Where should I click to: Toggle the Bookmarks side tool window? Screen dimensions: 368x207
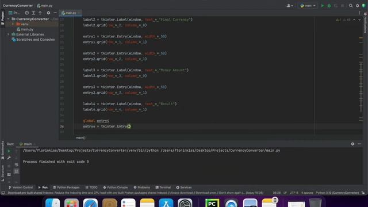click(x=2, y=151)
